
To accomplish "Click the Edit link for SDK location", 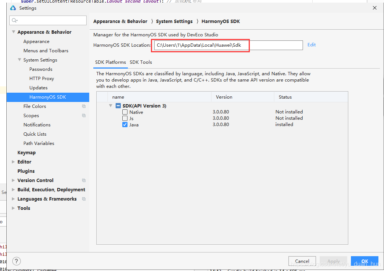I will tap(312, 45).
